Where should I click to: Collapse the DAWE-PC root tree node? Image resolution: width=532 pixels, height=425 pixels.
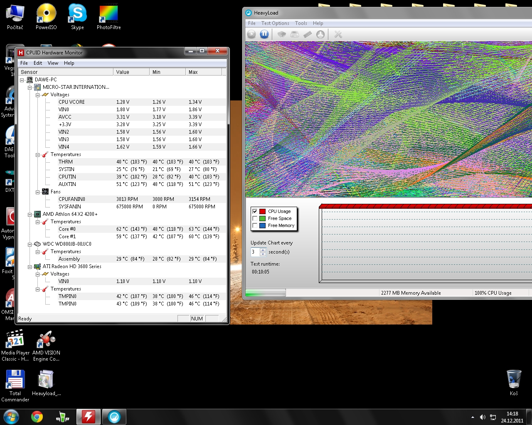click(x=22, y=80)
